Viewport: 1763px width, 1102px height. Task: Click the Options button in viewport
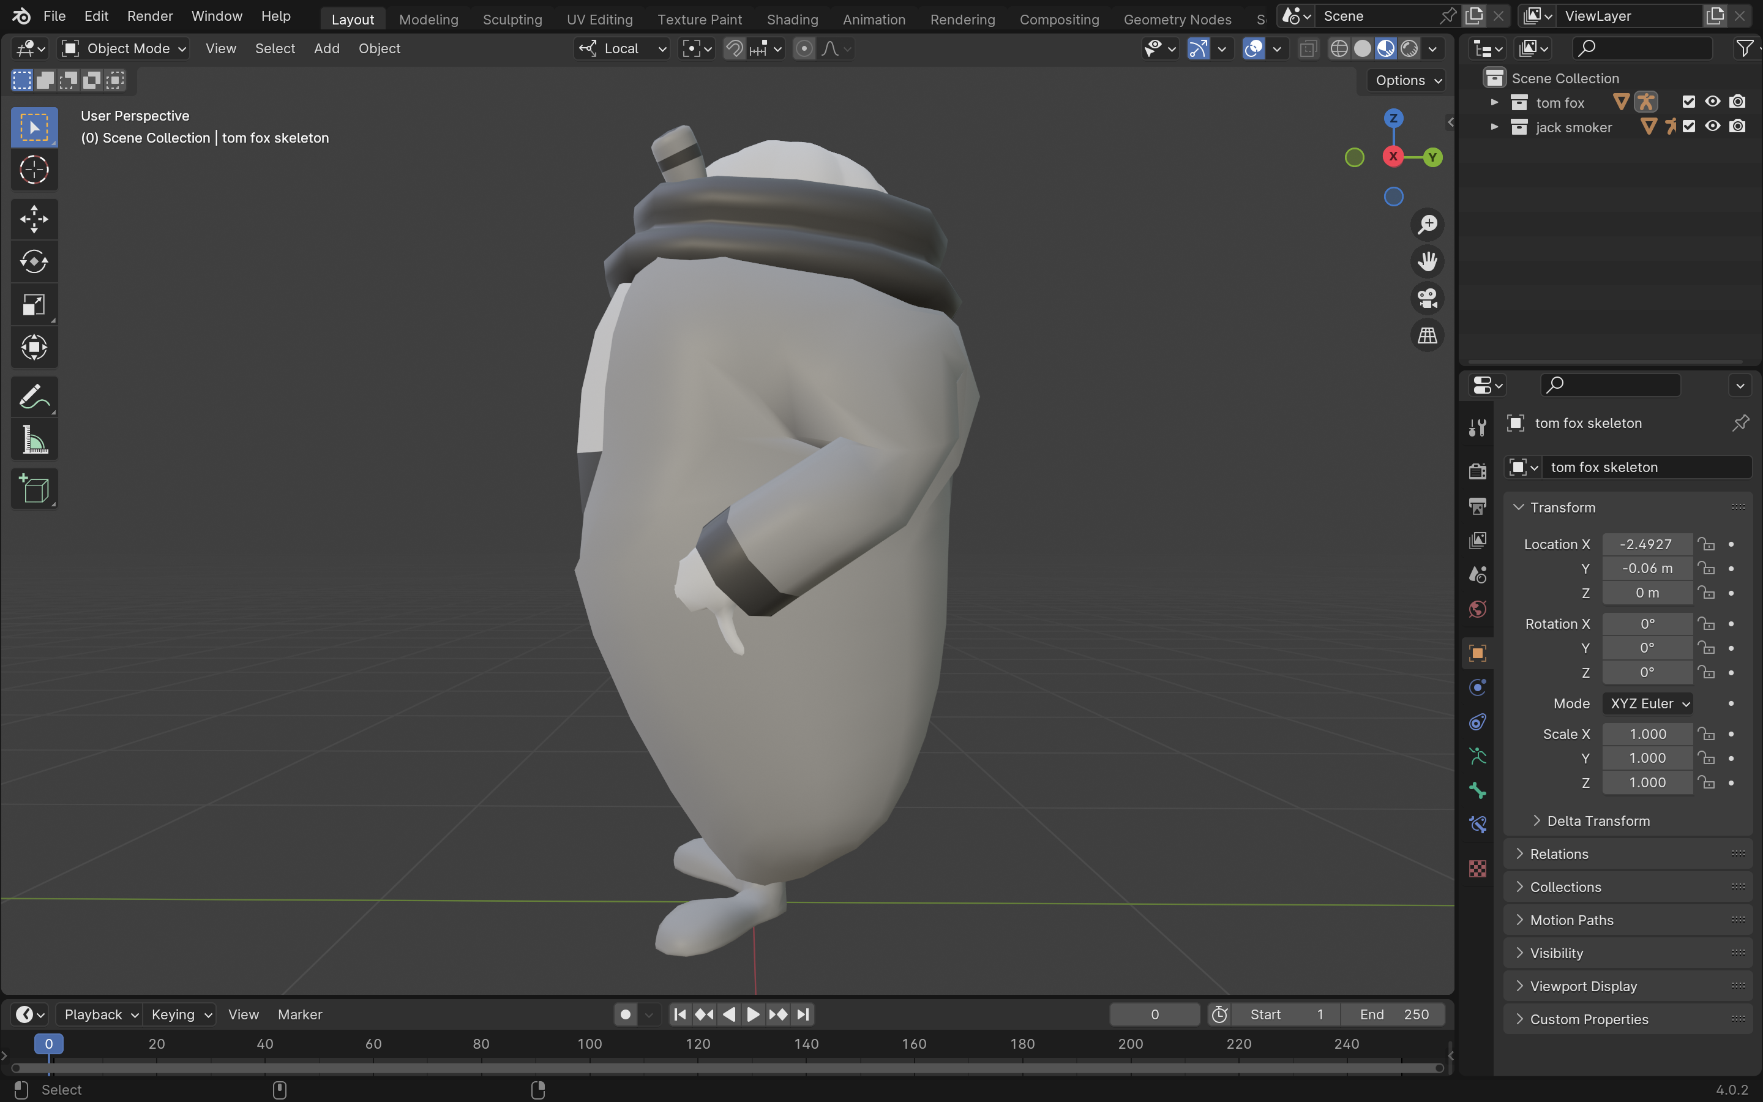pyautogui.click(x=1407, y=80)
